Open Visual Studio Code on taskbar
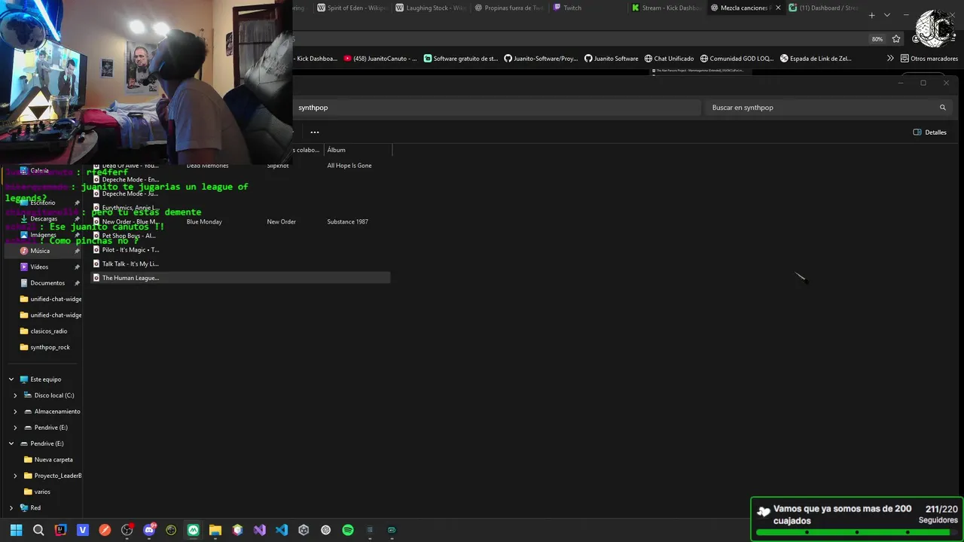Screen dimensions: 964x542 pos(282,530)
